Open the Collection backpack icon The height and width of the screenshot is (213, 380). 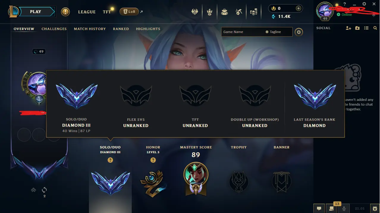coord(224,12)
